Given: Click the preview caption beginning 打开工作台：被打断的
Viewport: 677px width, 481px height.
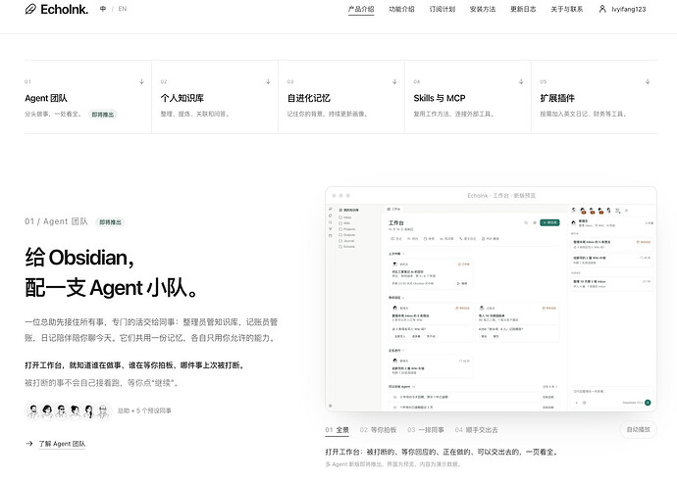Looking at the screenshot, I should [442, 453].
